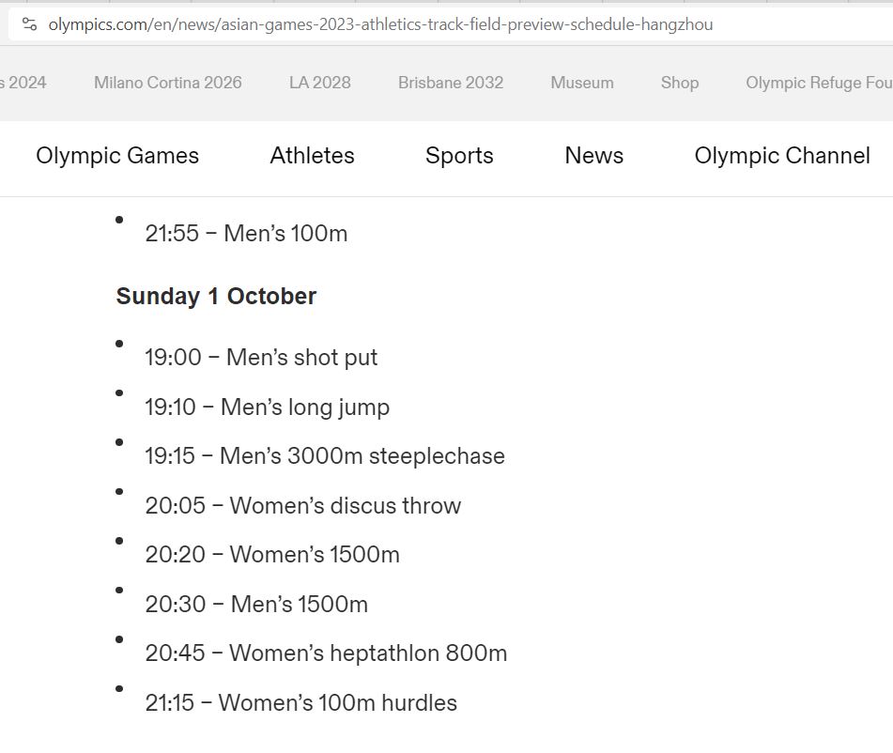Select the 20:30 Men's 1500m entry
Image resolution: width=893 pixels, height=753 pixels.
coord(256,605)
